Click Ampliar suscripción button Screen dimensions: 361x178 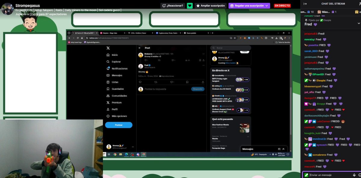[x=211, y=6]
